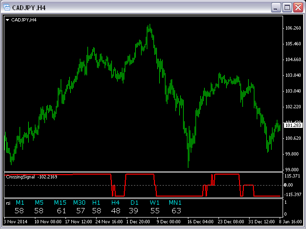
Task: Maximize the CADJPY chart window
Action: (x=287, y=8)
